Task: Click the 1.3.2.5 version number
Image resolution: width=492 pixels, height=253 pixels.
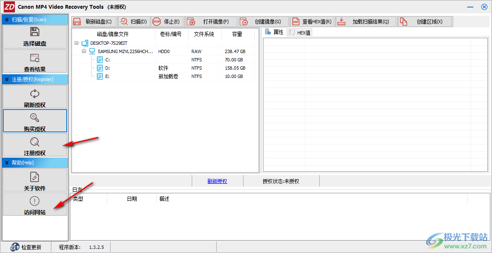Action: [96, 247]
